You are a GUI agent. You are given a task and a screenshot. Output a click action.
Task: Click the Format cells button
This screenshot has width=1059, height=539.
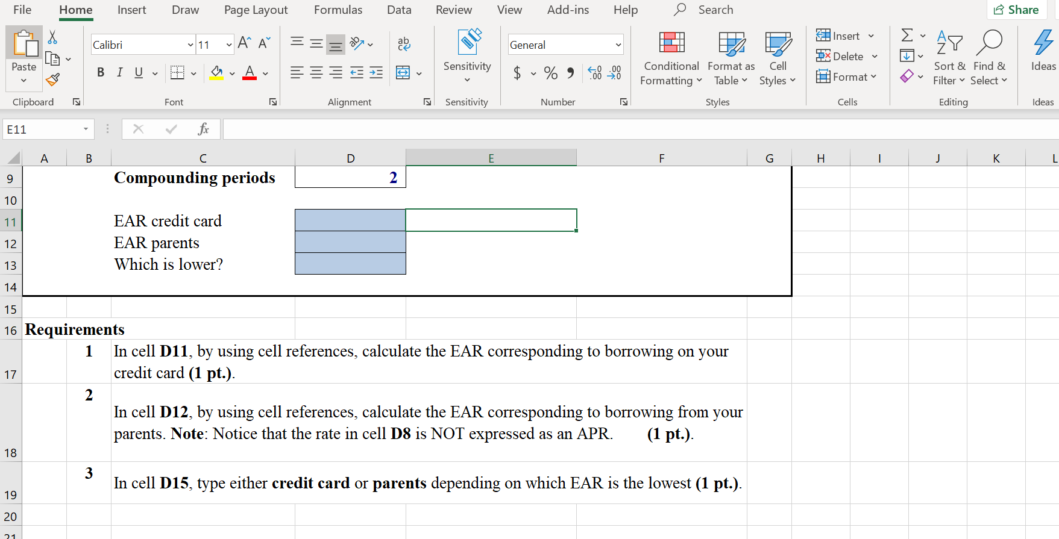(x=846, y=76)
